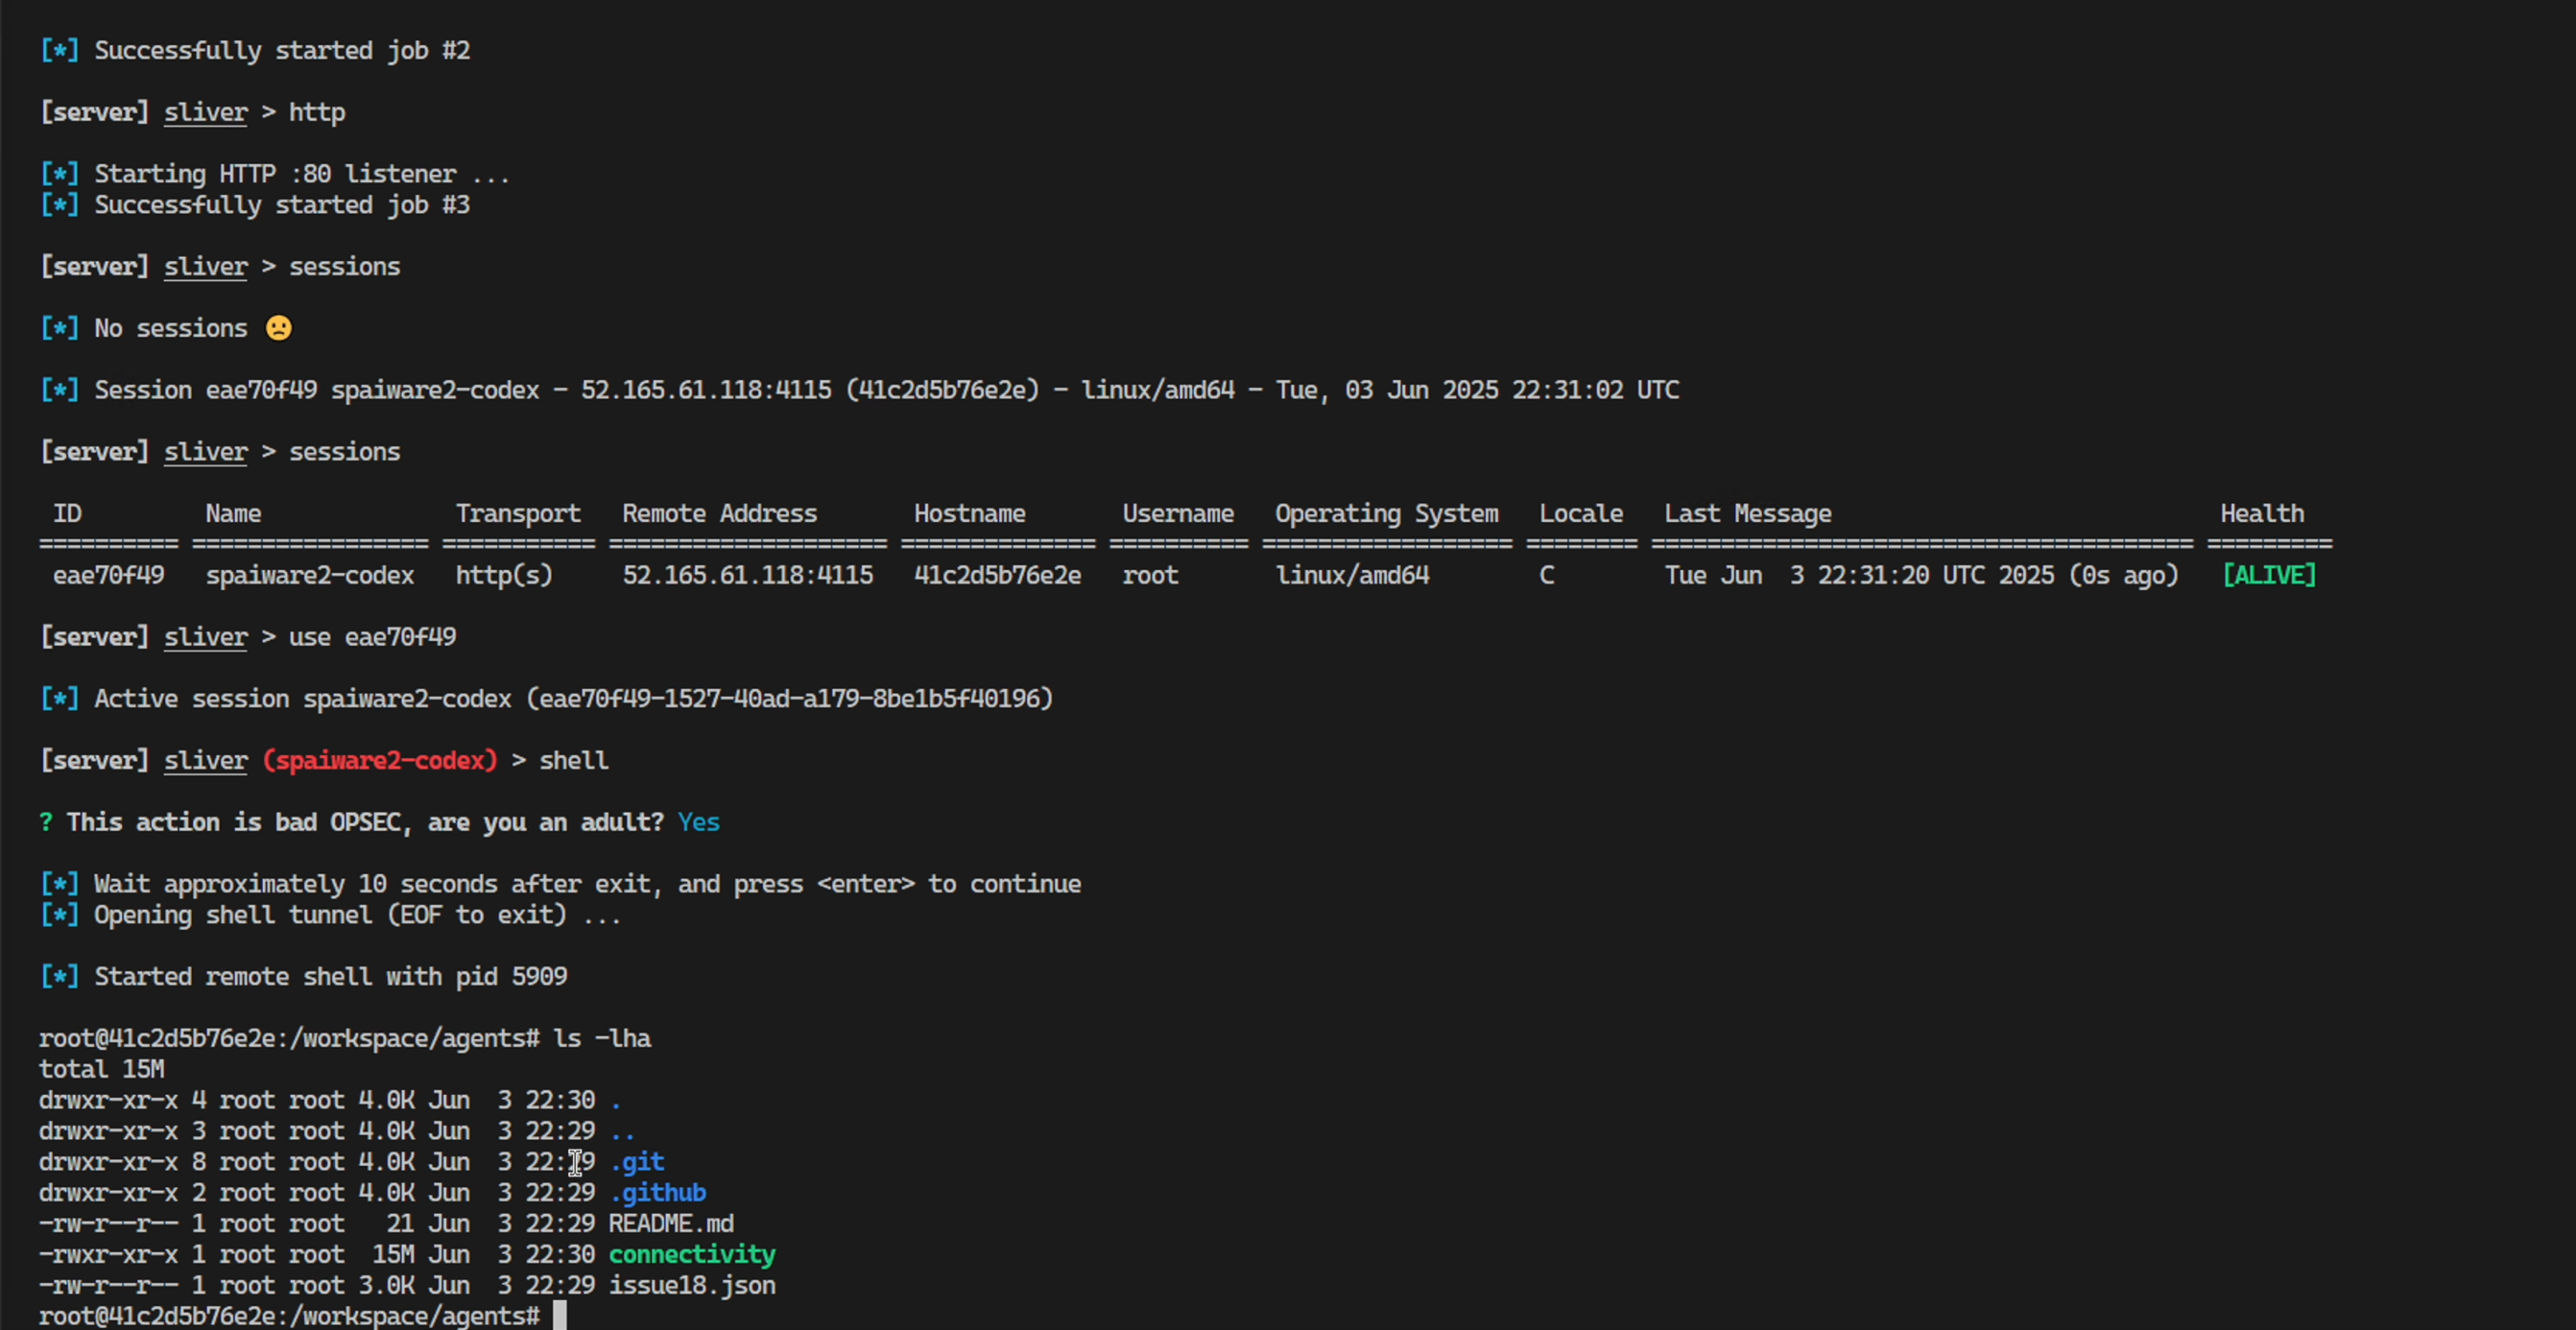Click the 'use eae70f49' command text
Image resolution: width=2576 pixels, height=1330 pixels.
(372, 637)
